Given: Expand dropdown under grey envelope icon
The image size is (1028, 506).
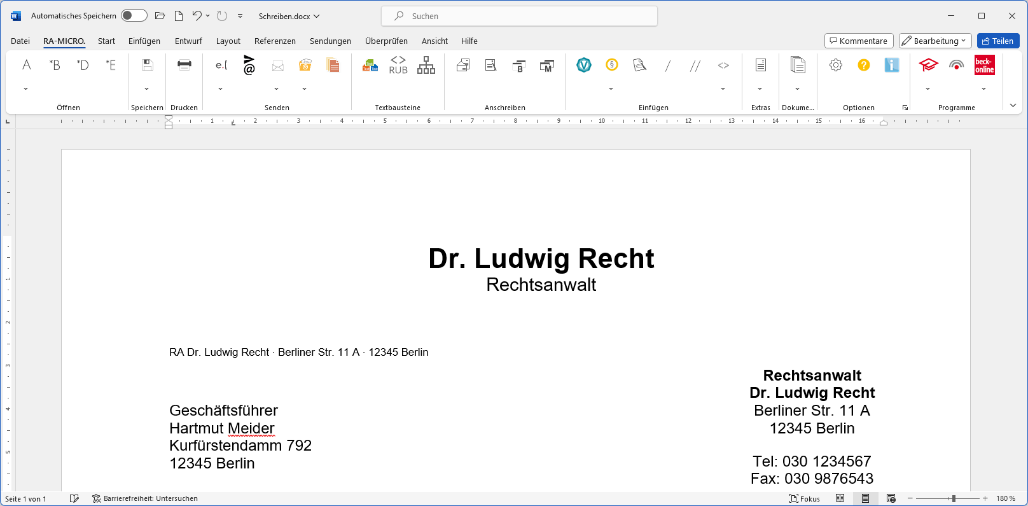Looking at the screenshot, I should [x=277, y=88].
